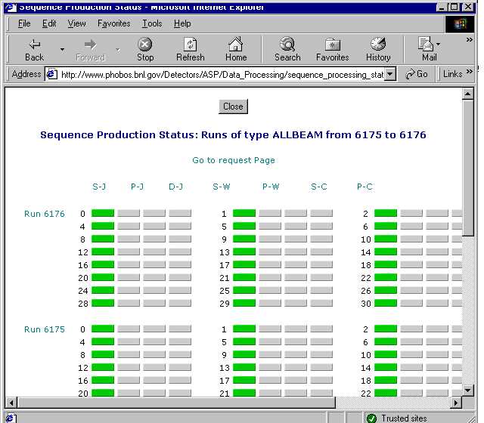Follow the Go to request Page link

[234, 160]
